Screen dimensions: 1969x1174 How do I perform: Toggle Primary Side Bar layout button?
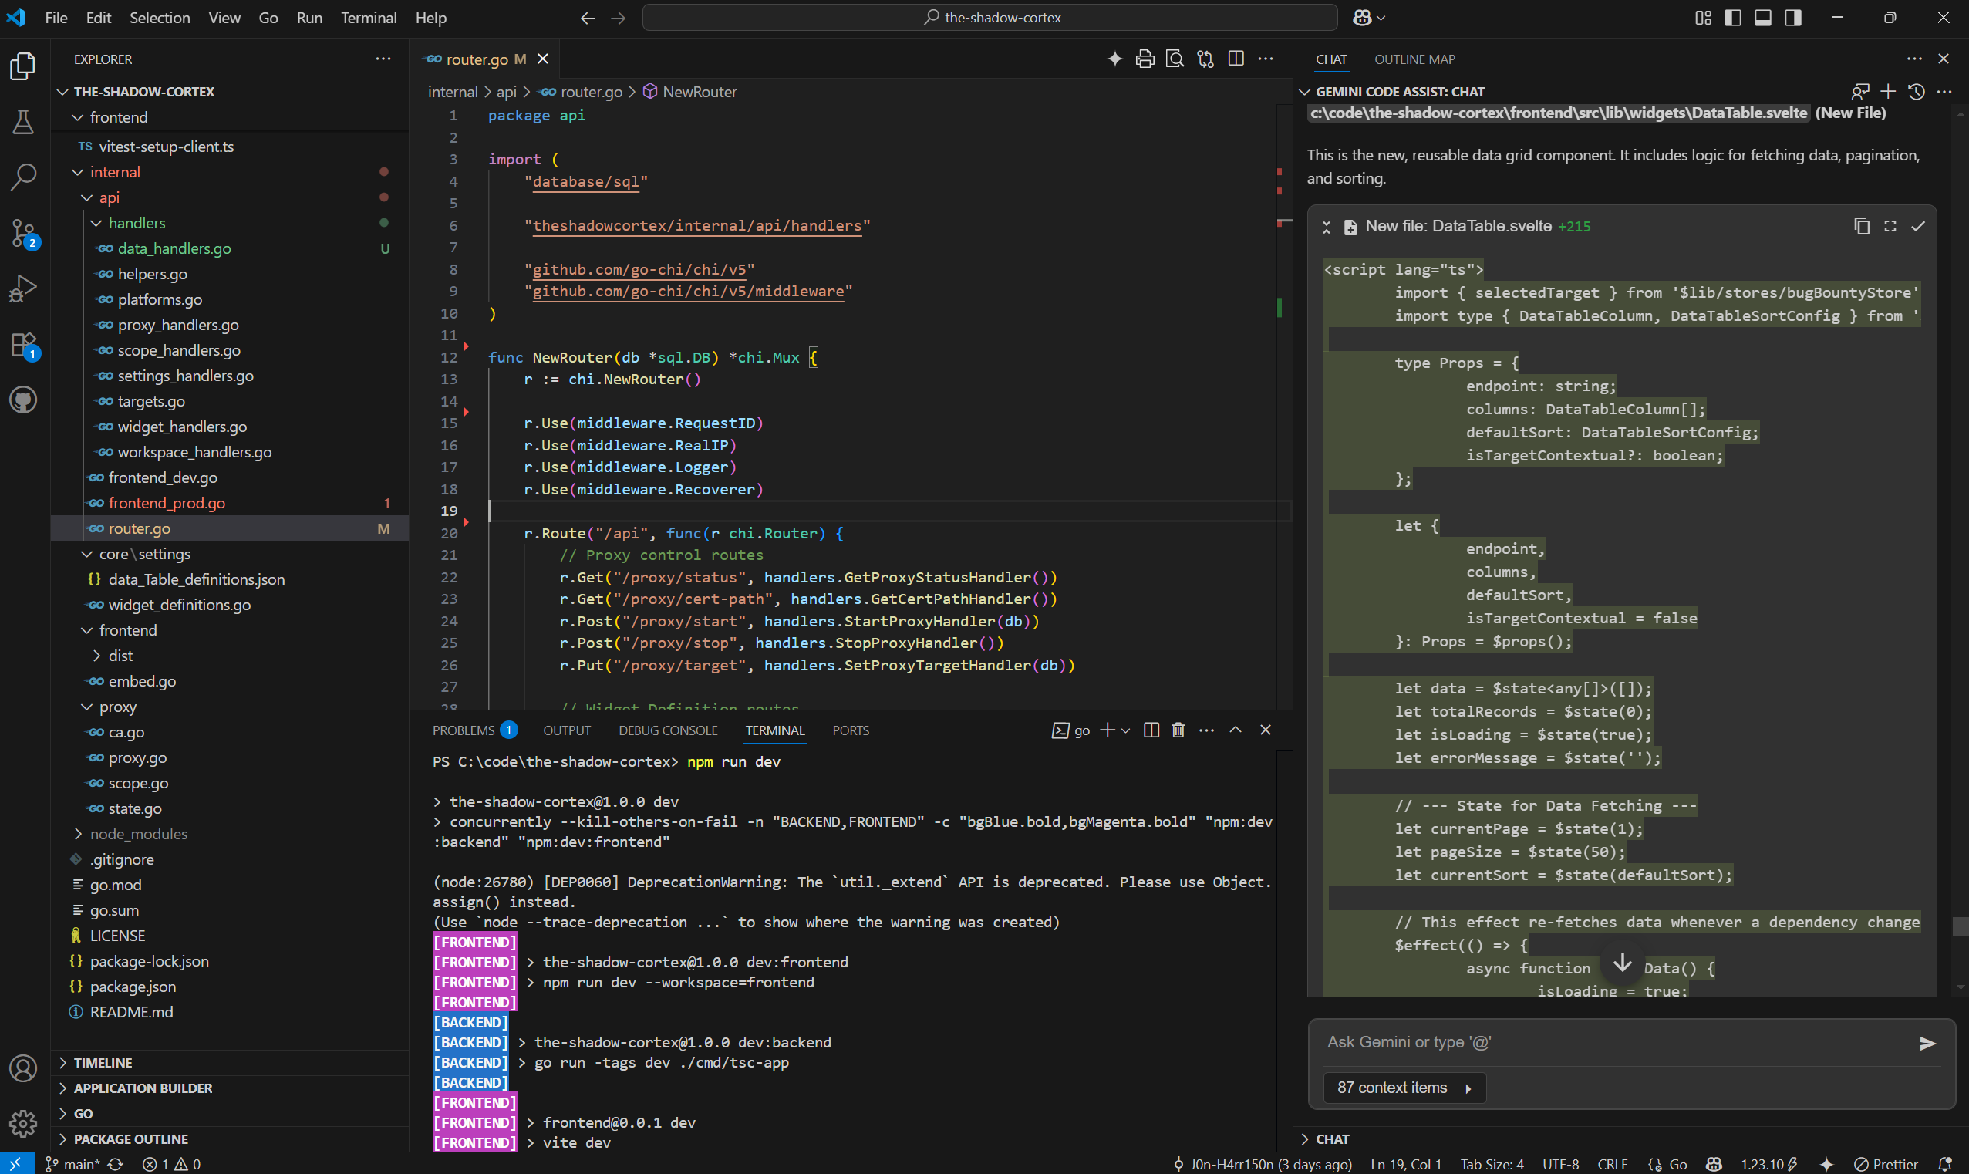click(x=1732, y=18)
